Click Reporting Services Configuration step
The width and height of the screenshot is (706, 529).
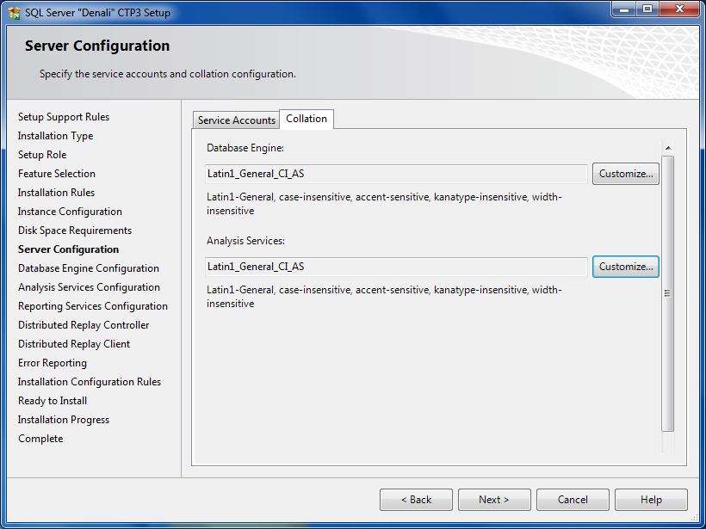tap(93, 306)
